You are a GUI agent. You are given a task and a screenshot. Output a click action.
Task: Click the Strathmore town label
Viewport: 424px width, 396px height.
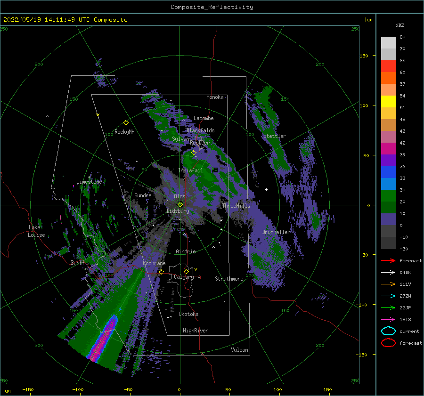229,279
